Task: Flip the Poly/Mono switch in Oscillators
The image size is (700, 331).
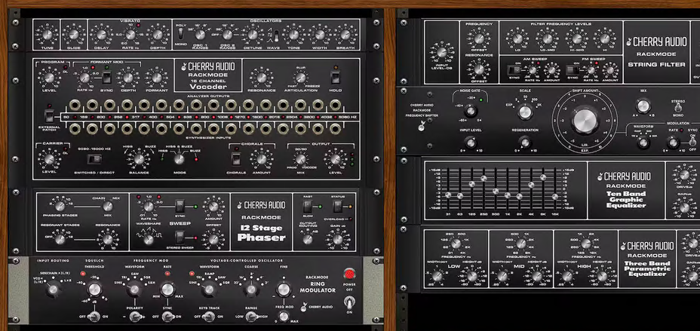Action: click(182, 32)
